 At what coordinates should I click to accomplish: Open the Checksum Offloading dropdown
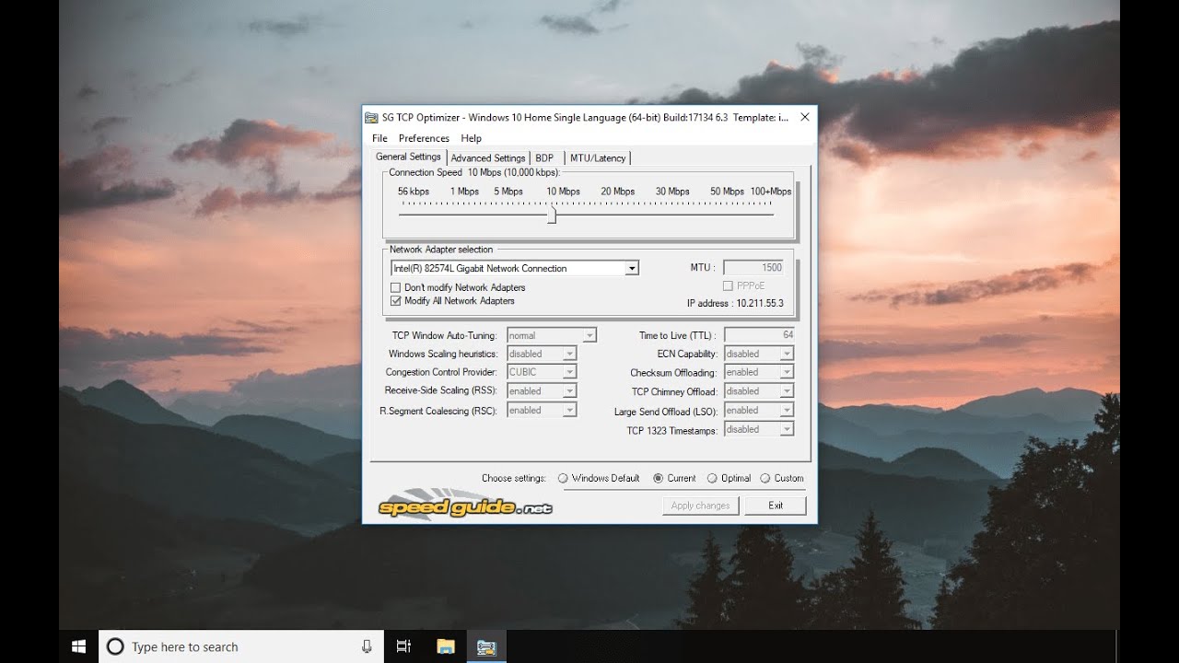point(787,372)
